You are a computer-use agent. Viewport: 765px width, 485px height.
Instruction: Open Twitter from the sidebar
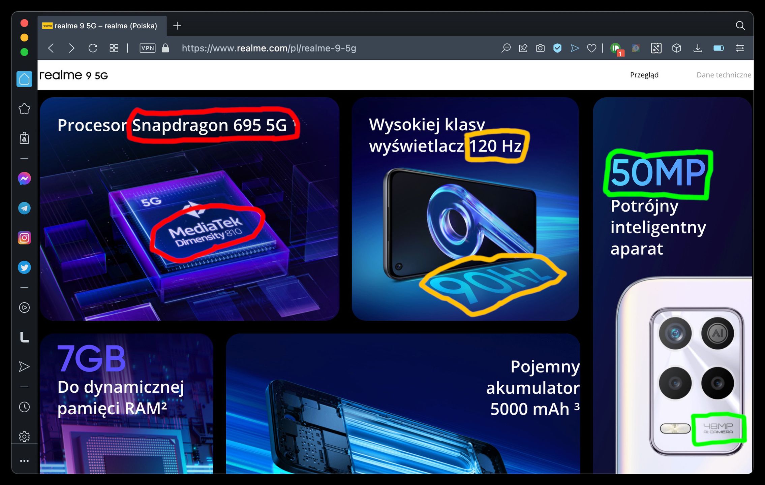coord(24,267)
